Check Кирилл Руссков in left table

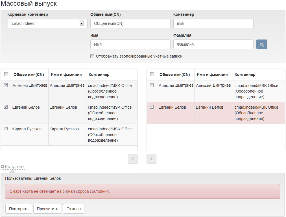tap(6, 129)
